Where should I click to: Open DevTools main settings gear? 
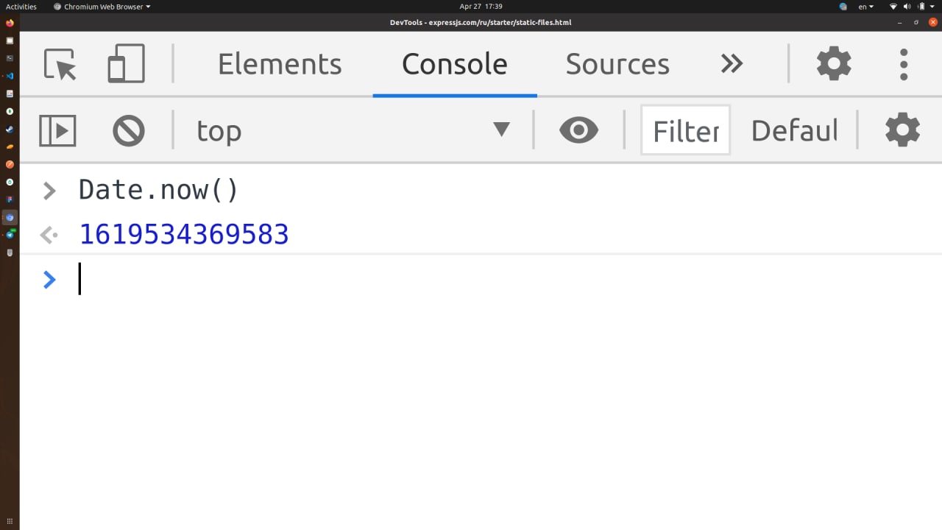[x=834, y=64]
